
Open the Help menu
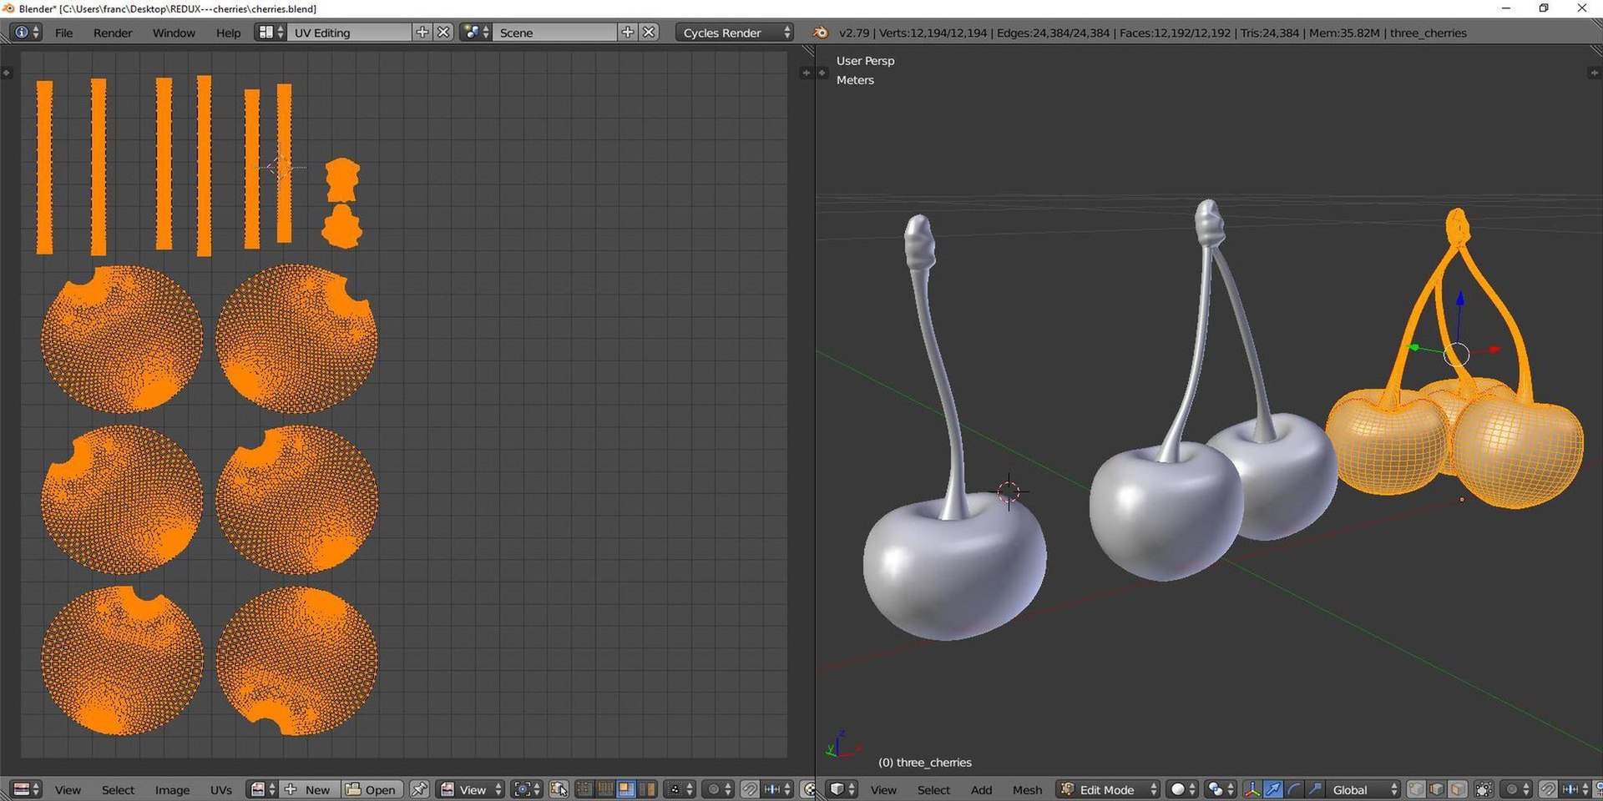point(228,33)
